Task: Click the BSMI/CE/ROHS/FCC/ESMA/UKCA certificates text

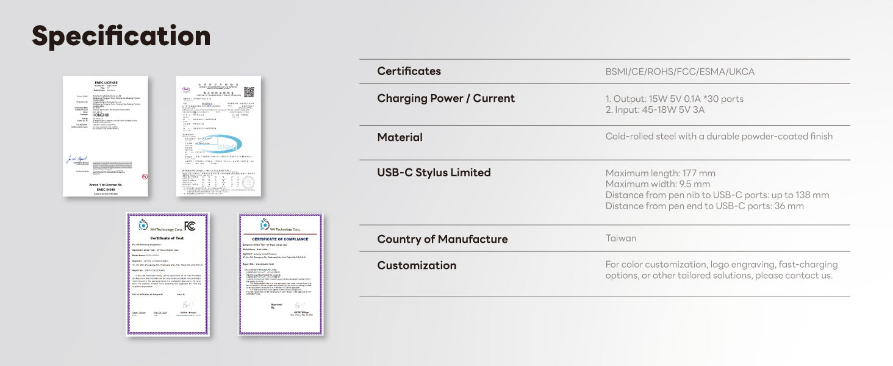Action: (680, 72)
